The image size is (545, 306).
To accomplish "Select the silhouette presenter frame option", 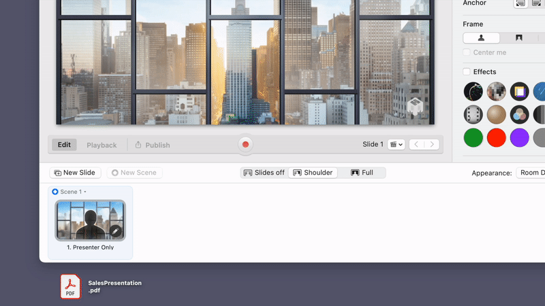I will coord(482,38).
